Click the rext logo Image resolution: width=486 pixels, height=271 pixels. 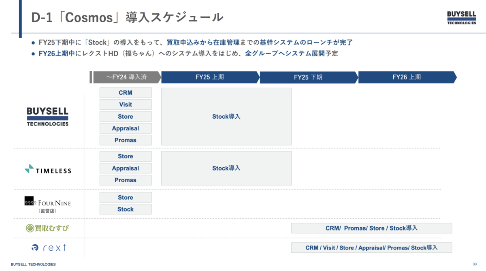(x=49, y=248)
